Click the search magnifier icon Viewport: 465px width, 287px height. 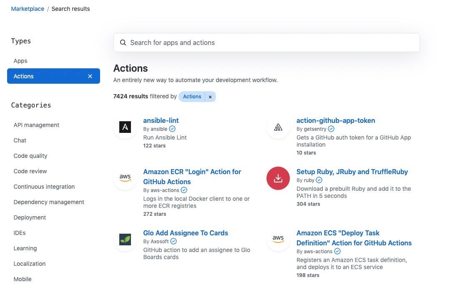click(x=123, y=42)
